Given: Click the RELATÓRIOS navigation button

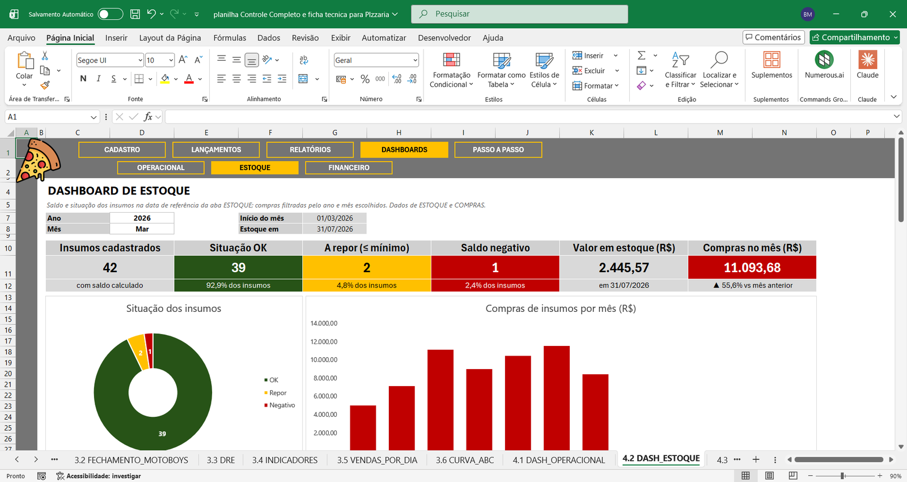Looking at the screenshot, I should [x=310, y=150].
